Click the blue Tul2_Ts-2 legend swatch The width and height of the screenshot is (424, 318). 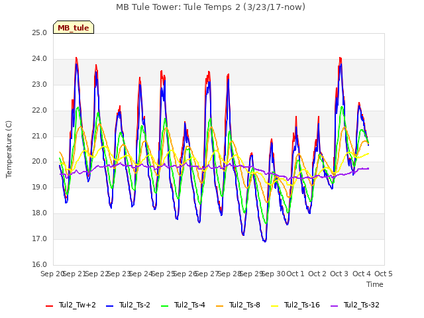point(109,306)
